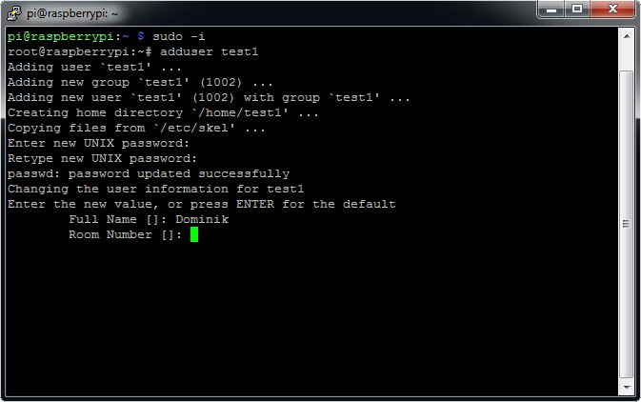Click the 'Retype new UNIX password:' line
This screenshot has width=641, height=402.
(x=101, y=158)
